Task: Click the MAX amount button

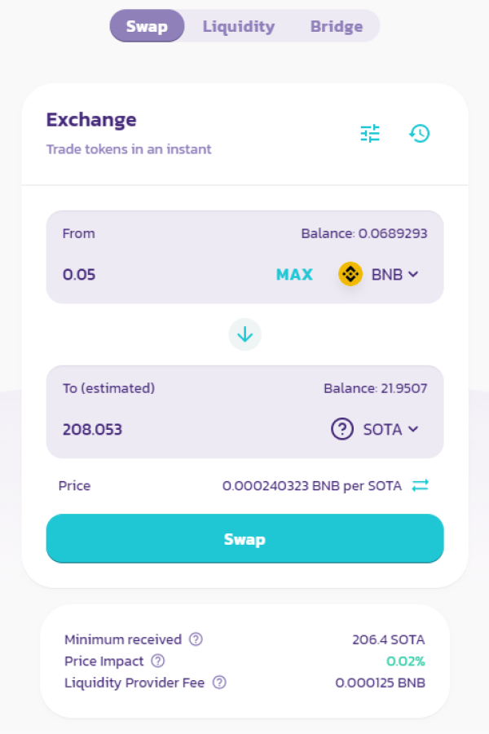Action: tap(294, 274)
